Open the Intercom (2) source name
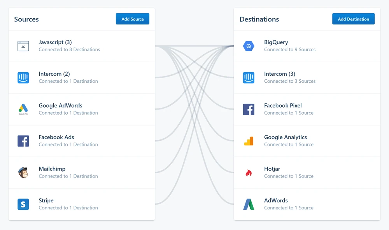The height and width of the screenshot is (230, 389). [x=54, y=74]
